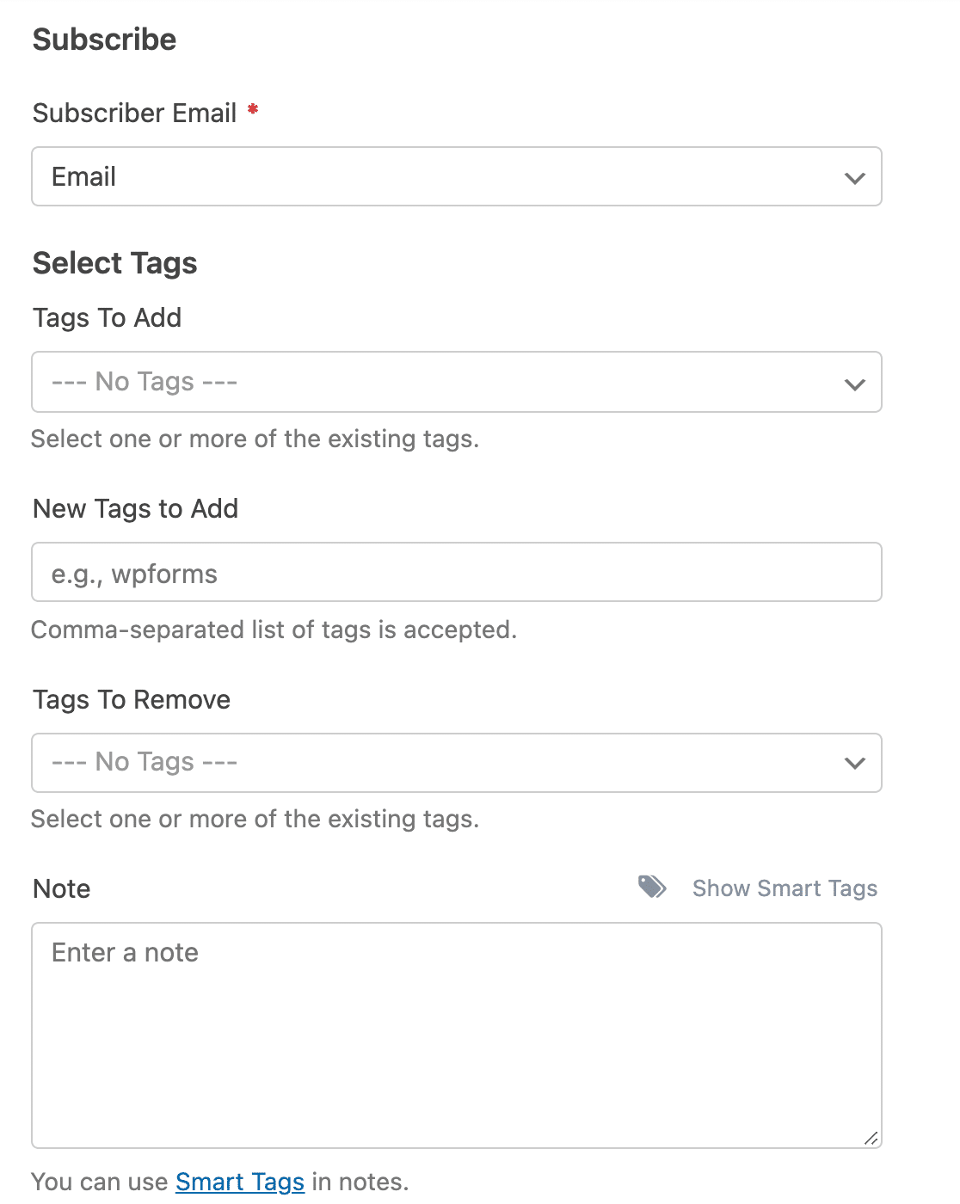The height and width of the screenshot is (1204, 960).
Task: Focus the New Tags to Add field
Action: [x=456, y=573]
